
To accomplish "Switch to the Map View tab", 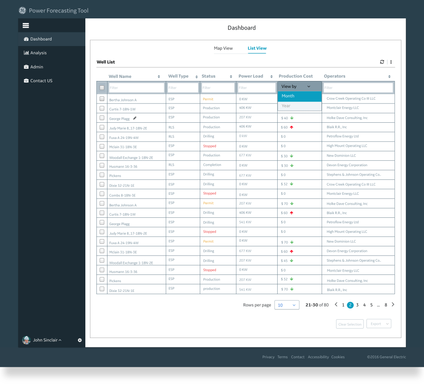I will point(223,48).
